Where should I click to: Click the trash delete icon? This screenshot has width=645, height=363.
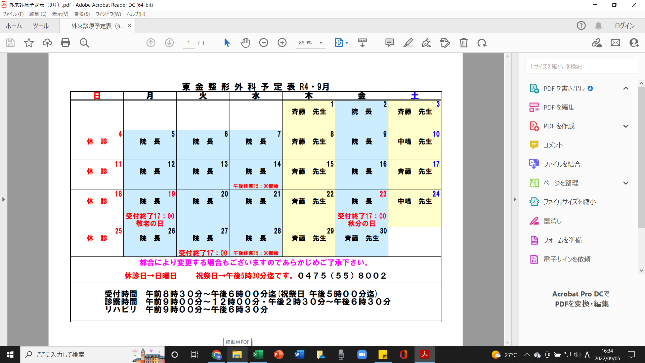pyautogui.click(x=464, y=43)
